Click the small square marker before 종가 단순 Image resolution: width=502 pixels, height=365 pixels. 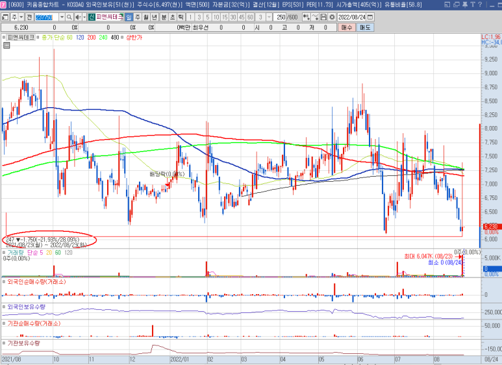pos(38,38)
